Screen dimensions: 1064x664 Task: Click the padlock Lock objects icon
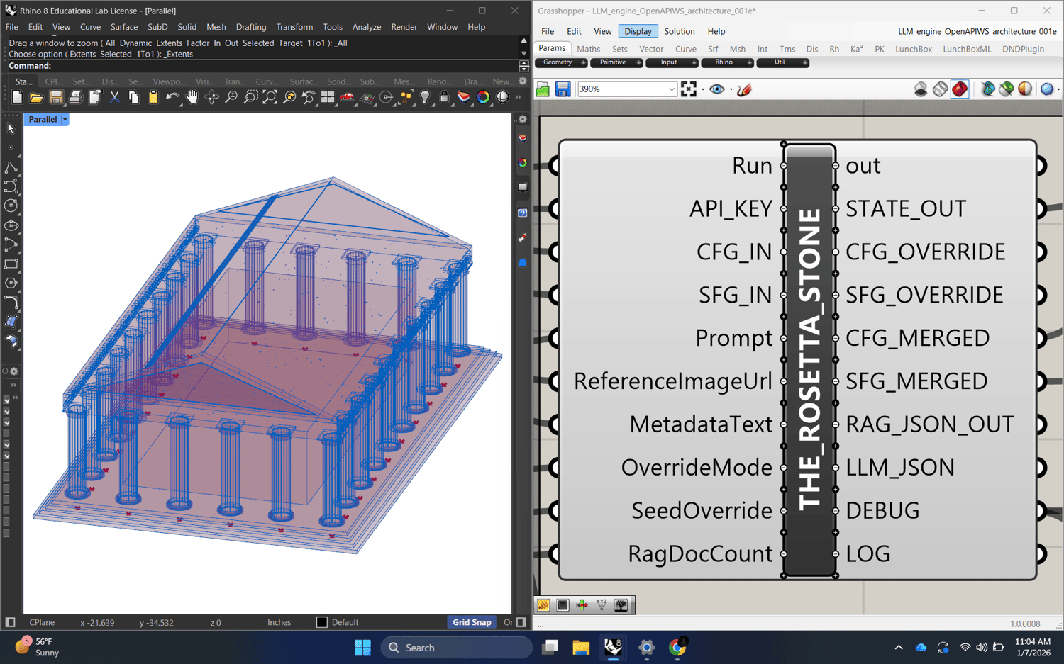click(444, 98)
